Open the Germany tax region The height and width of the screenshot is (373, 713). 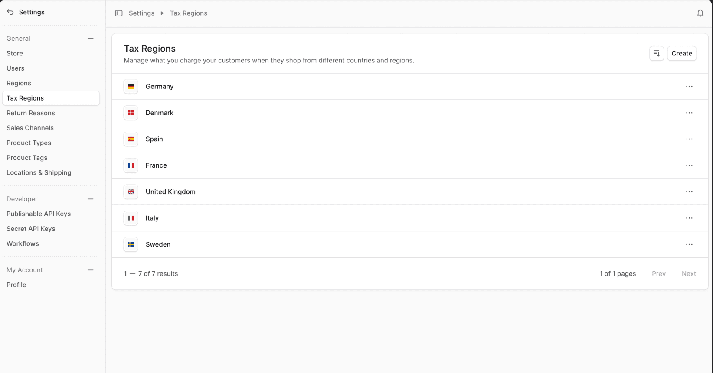(410, 87)
